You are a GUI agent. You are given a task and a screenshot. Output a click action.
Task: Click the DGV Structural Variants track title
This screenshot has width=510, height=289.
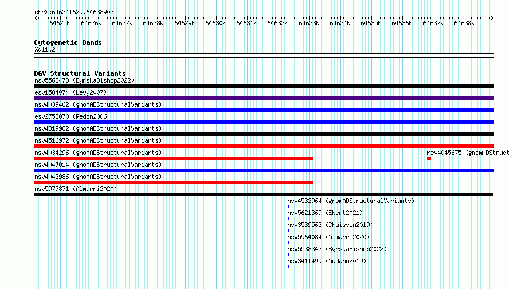[x=80, y=73]
